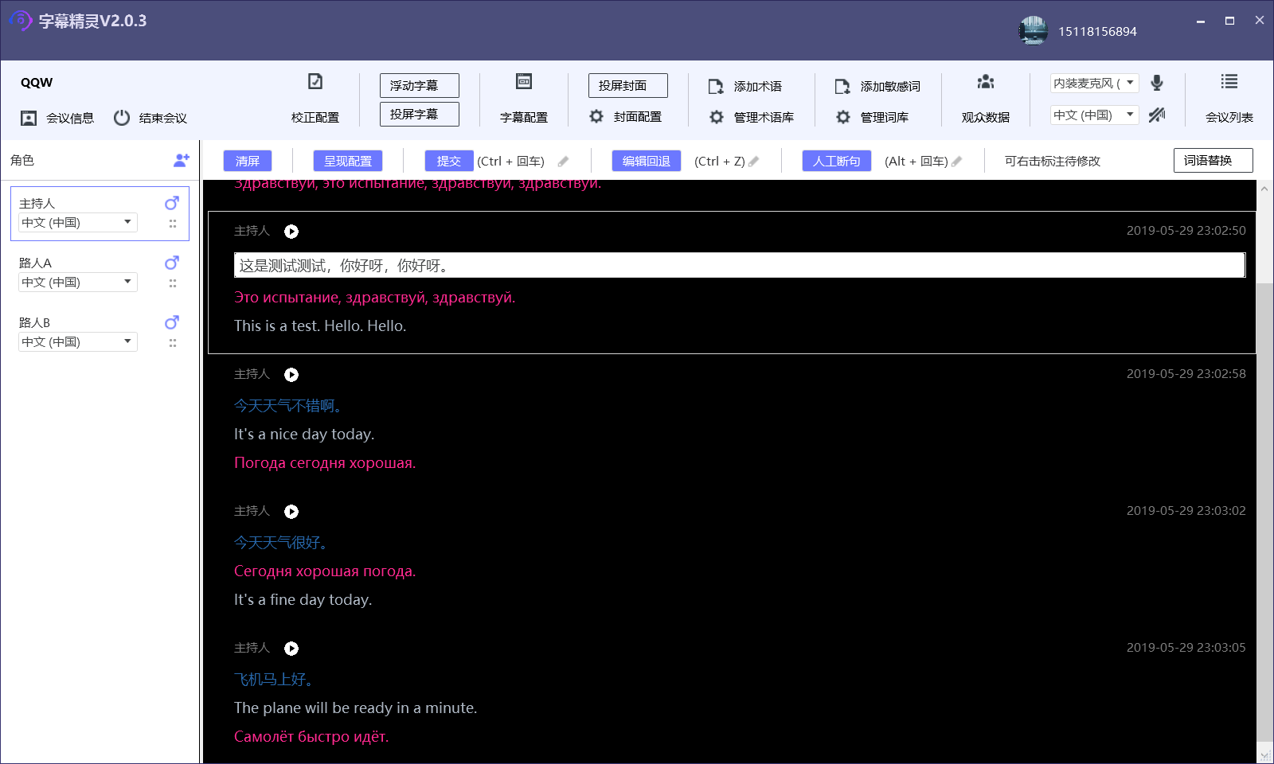This screenshot has height=764, width=1274.
Task: Open the 中文 (中国) recognition language dropdown in toolbar
Action: (1095, 115)
